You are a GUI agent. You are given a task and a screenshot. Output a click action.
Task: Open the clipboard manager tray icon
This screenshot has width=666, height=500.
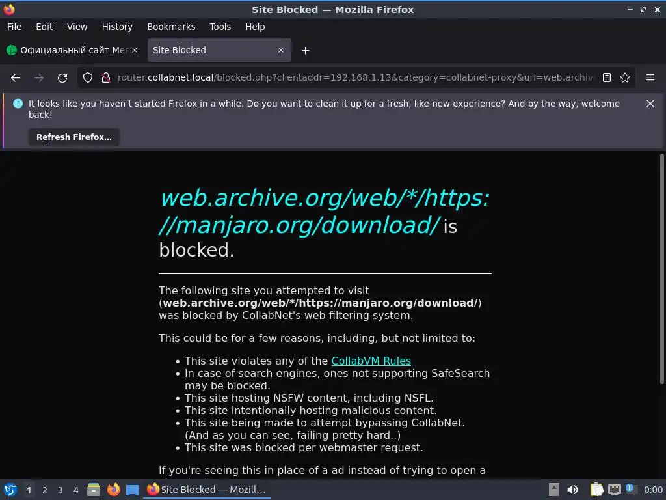pos(596,490)
